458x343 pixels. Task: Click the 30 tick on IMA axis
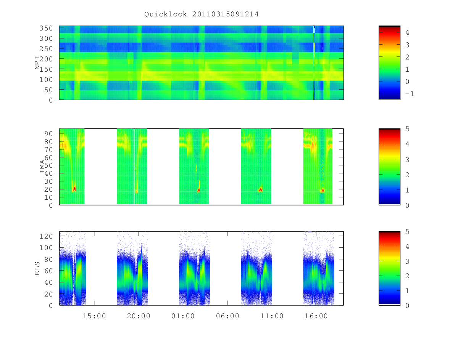tap(50, 181)
